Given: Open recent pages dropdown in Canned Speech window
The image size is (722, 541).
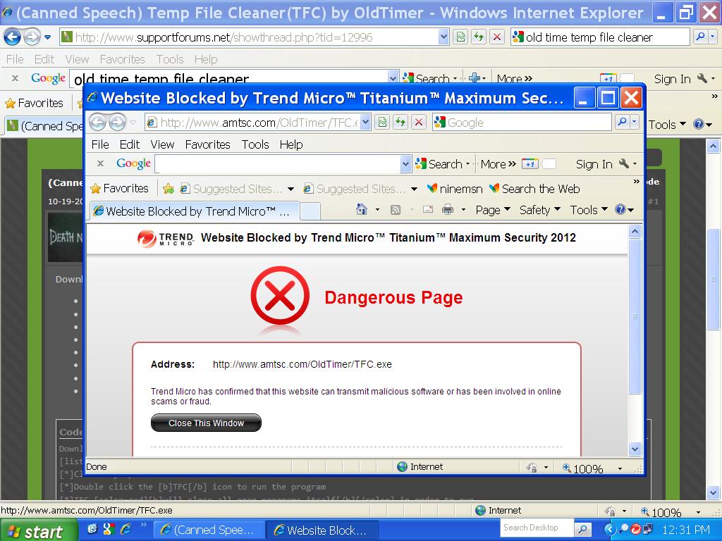Looking at the screenshot, I should (47, 37).
